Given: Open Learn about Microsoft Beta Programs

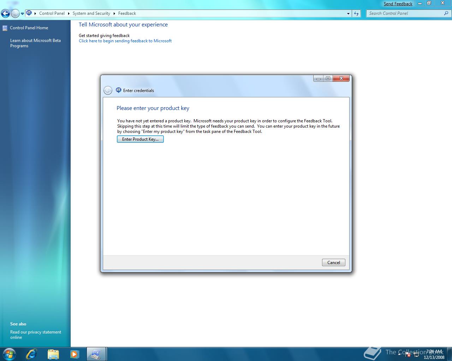Looking at the screenshot, I should pos(35,43).
